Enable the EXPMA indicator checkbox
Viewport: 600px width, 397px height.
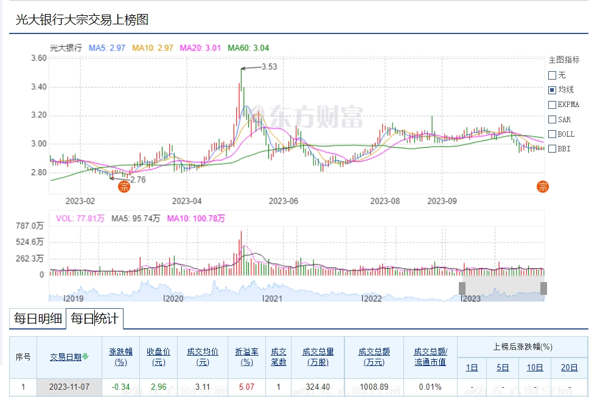click(x=552, y=105)
